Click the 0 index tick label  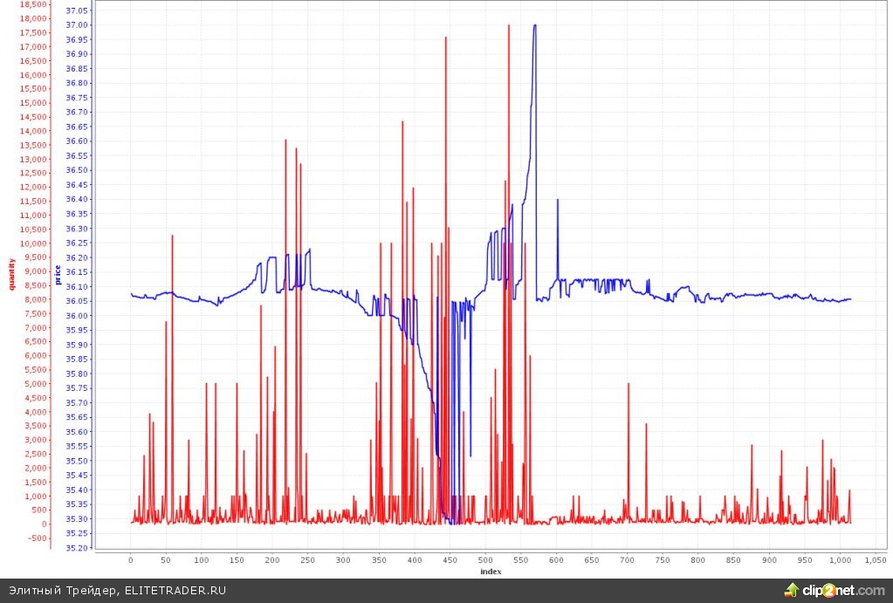(131, 559)
